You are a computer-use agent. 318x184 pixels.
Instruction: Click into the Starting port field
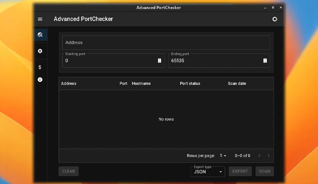113,60
